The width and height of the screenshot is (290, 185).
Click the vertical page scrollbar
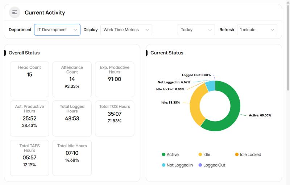tap(288, 48)
